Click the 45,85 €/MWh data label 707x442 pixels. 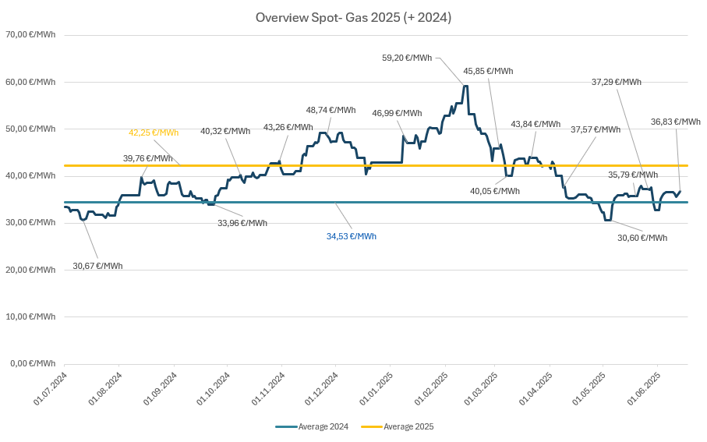(x=488, y=71)
